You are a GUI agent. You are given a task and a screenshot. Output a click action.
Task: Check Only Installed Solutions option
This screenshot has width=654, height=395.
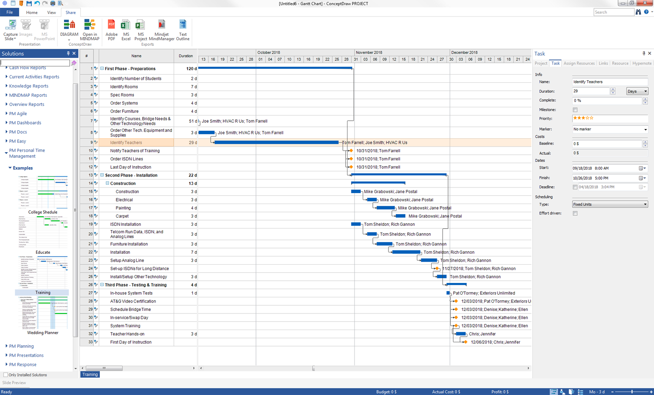(x=6, y=375)
